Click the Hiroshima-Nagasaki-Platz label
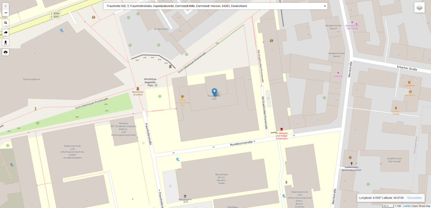 click(x=150, y=82)
